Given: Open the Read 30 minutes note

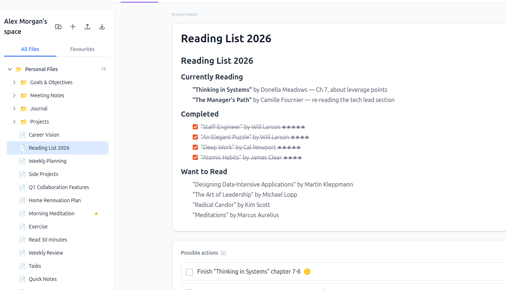Looking at the screenshot, I should coord(58,240).
